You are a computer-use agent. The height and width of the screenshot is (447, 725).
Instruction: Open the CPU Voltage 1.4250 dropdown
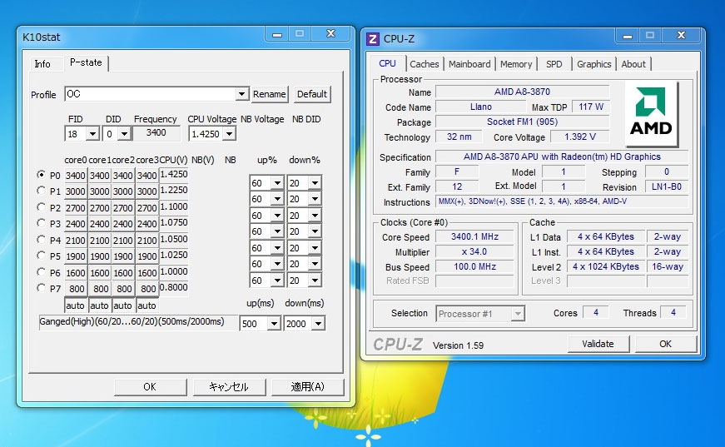(230, 134)
